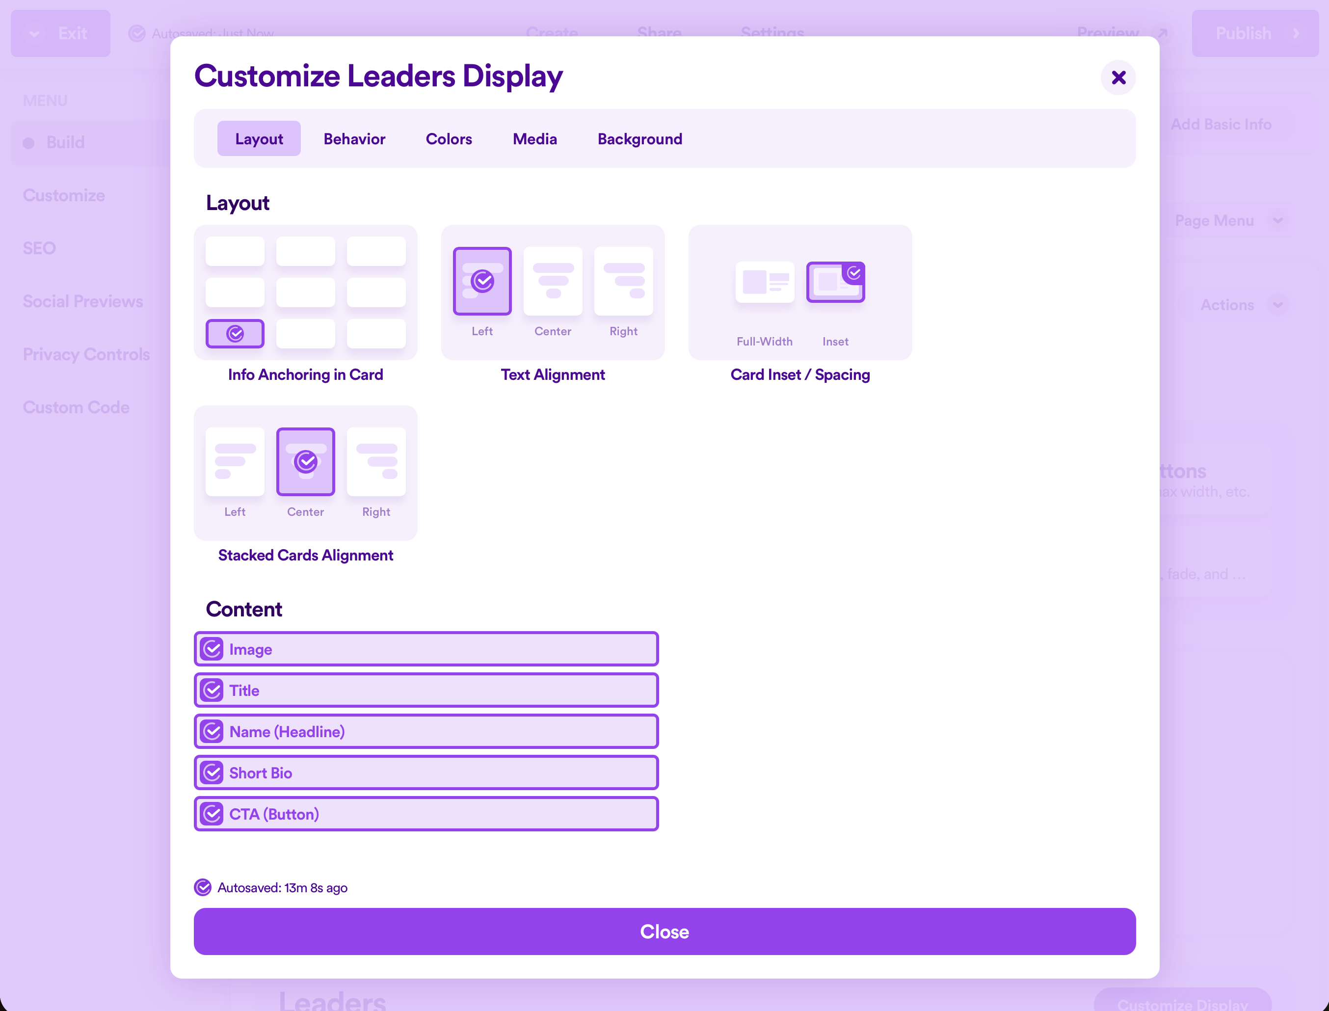Select Right stacked cards alignment

click(376, 461)
